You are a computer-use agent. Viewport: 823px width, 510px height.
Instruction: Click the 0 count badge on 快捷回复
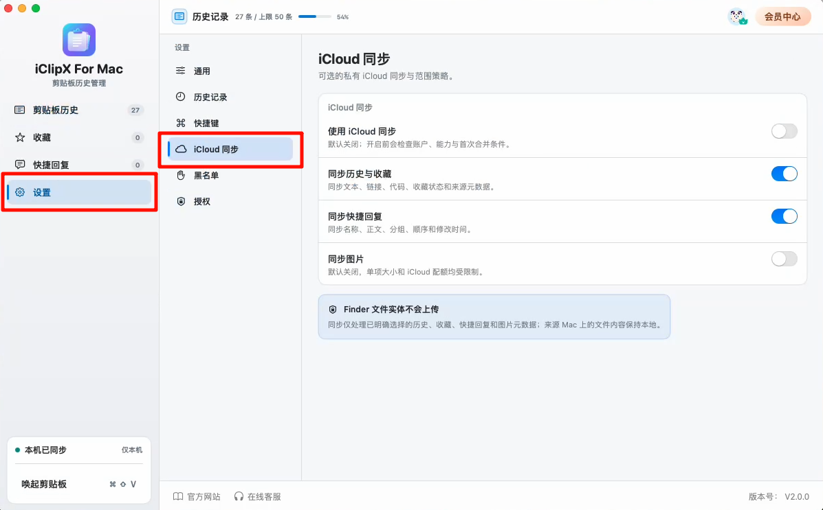[x=138, y=165]
